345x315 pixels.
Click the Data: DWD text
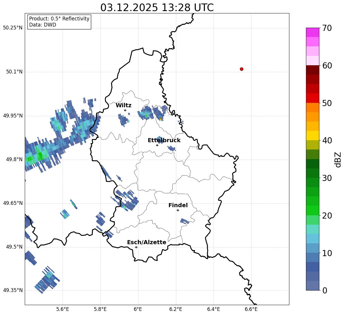(43, 25)
